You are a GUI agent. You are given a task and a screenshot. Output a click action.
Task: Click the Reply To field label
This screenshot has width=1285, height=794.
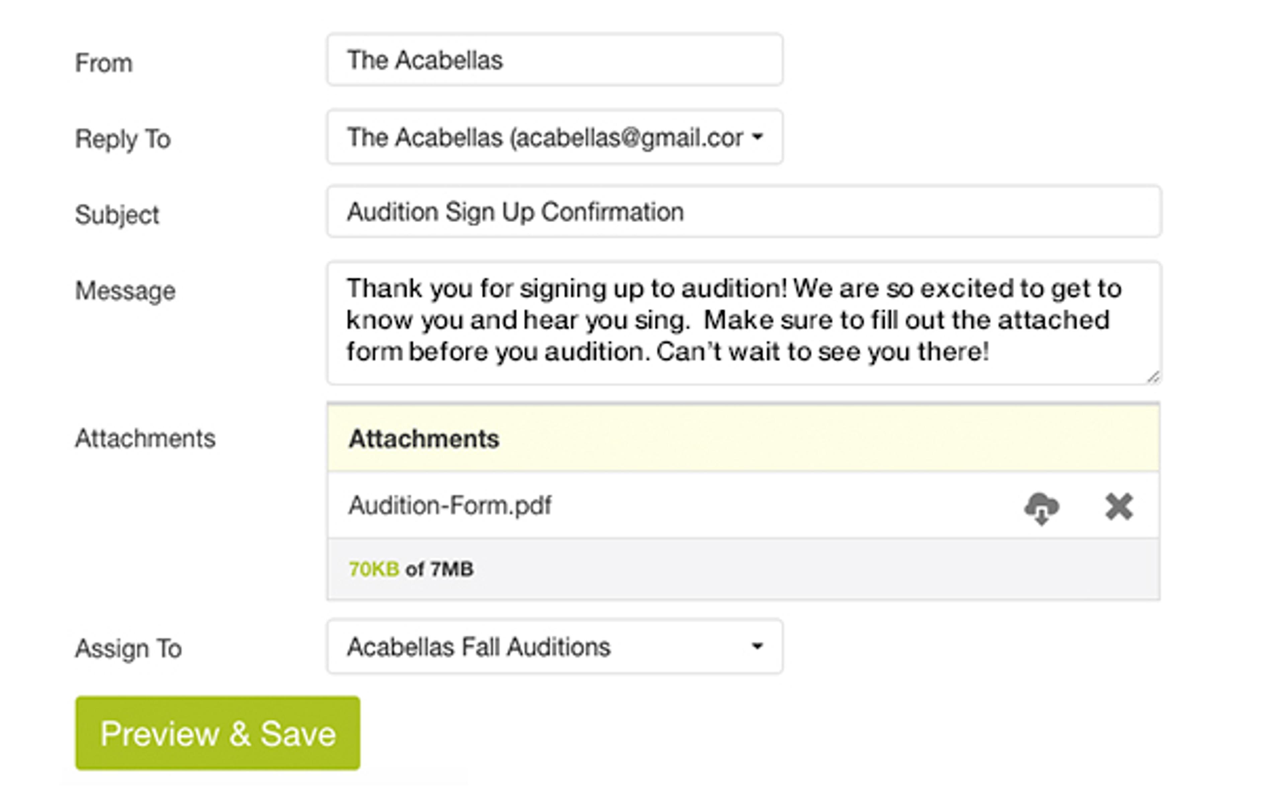[x=123, y=139]
